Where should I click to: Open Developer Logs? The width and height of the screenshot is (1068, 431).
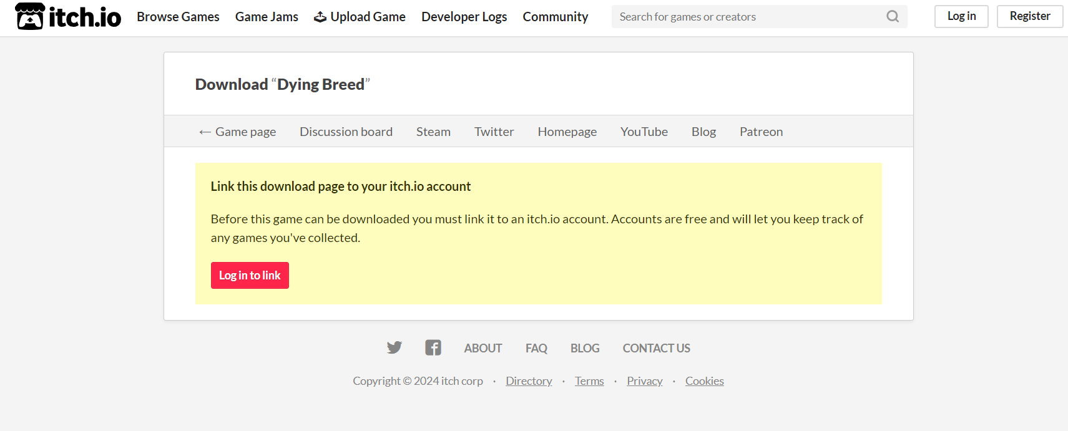(x=464, y=17)
